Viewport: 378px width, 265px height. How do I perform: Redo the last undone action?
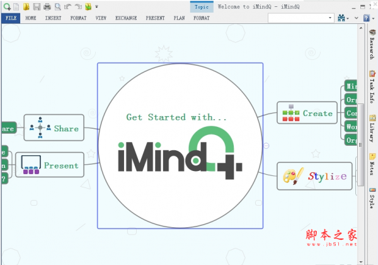point(78,7)
